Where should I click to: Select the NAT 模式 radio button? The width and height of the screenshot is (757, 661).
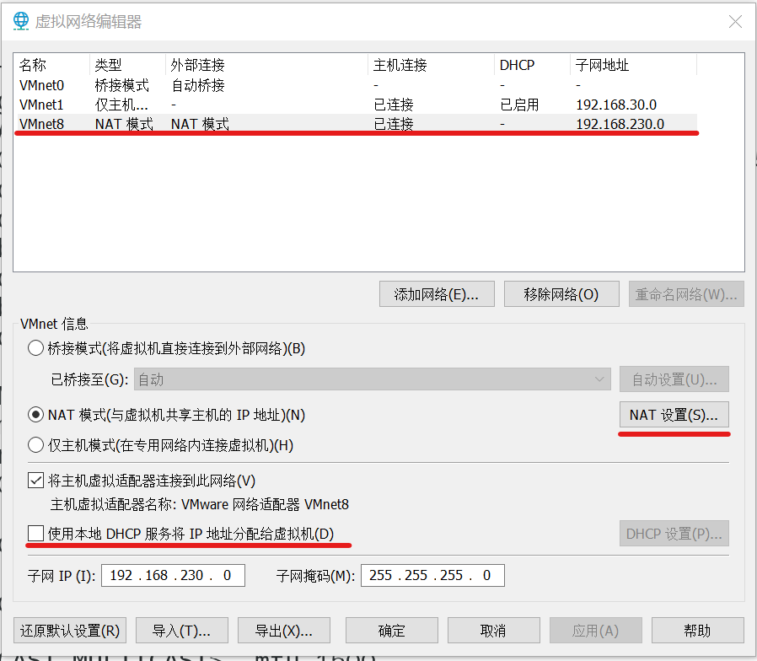[35, 415]
